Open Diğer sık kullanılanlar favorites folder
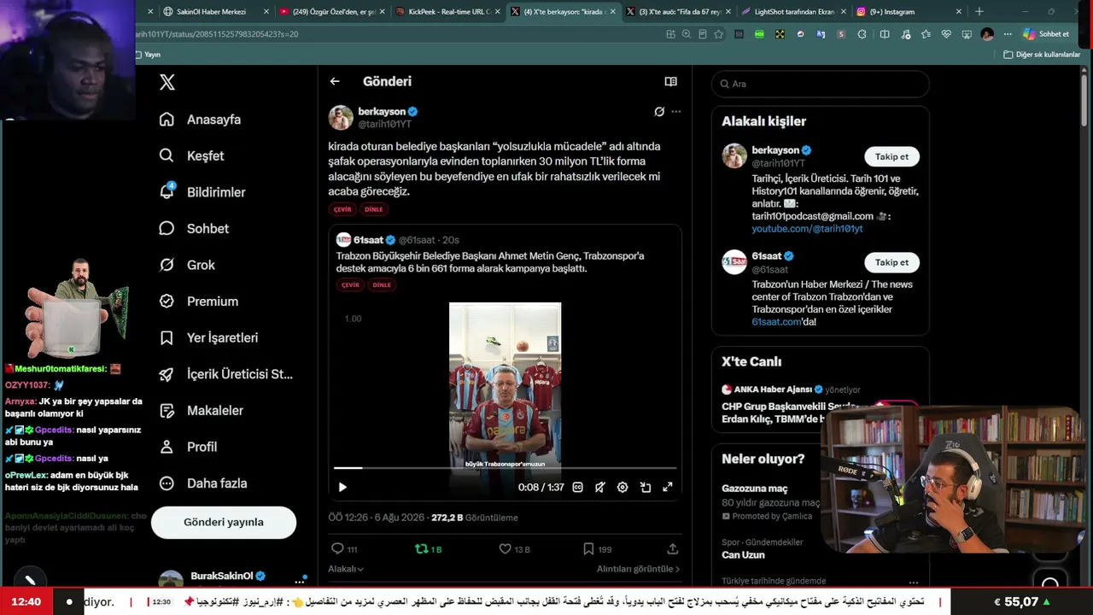 tap(1043, 55)
